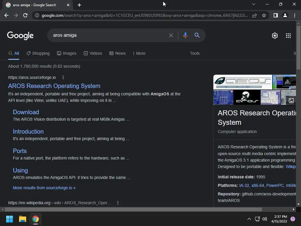Open a new browser tab
Viewport: 301px width, 226px height.
click(x=79, y=5)
